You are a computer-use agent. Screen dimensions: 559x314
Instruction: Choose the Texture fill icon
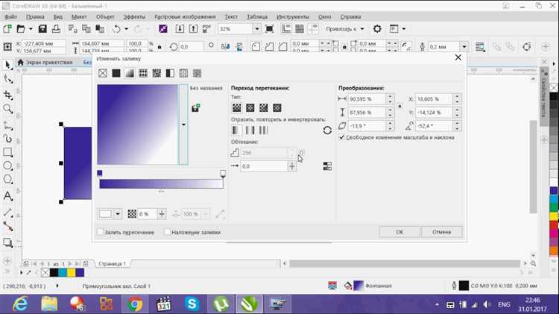(183, 73)
